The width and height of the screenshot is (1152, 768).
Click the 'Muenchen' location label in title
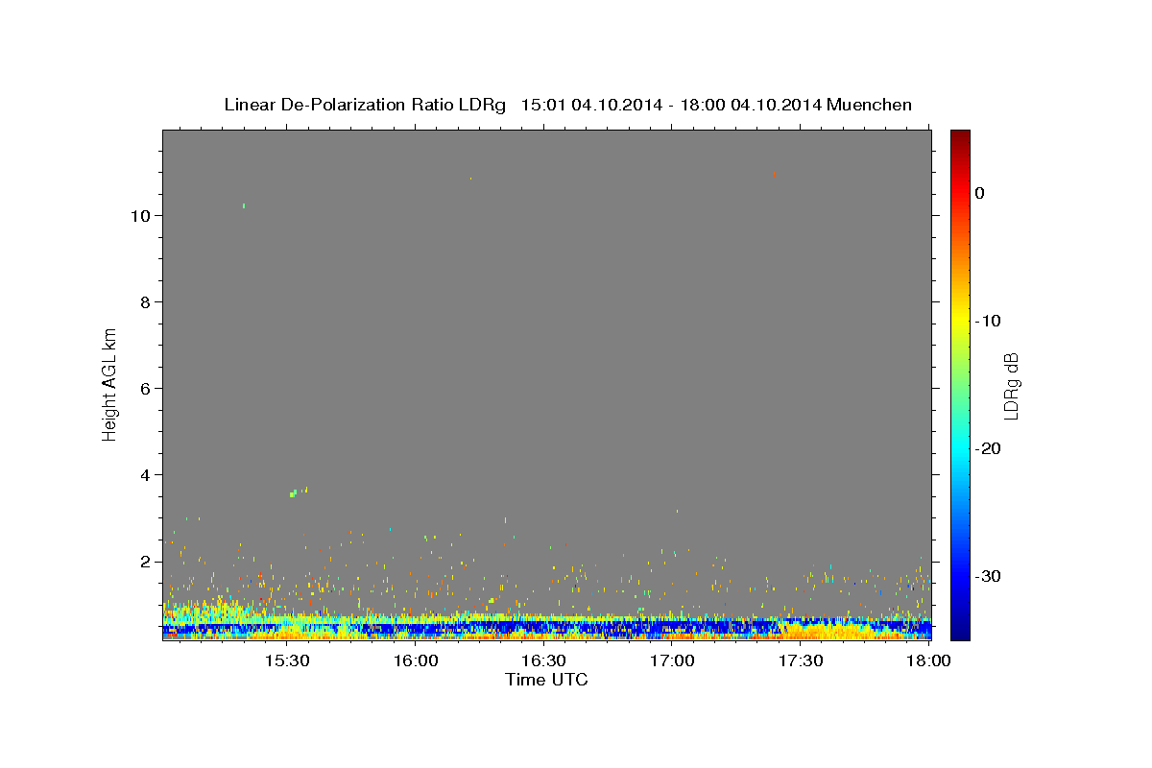click(871, 105)
